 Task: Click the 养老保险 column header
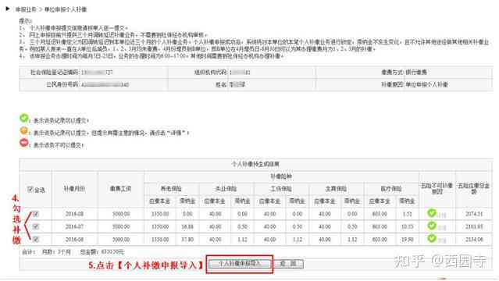coord(171,189)
